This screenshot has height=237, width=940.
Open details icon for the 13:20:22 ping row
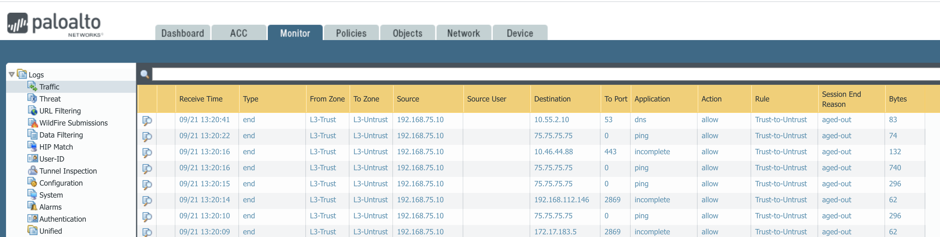click(147, 137)
